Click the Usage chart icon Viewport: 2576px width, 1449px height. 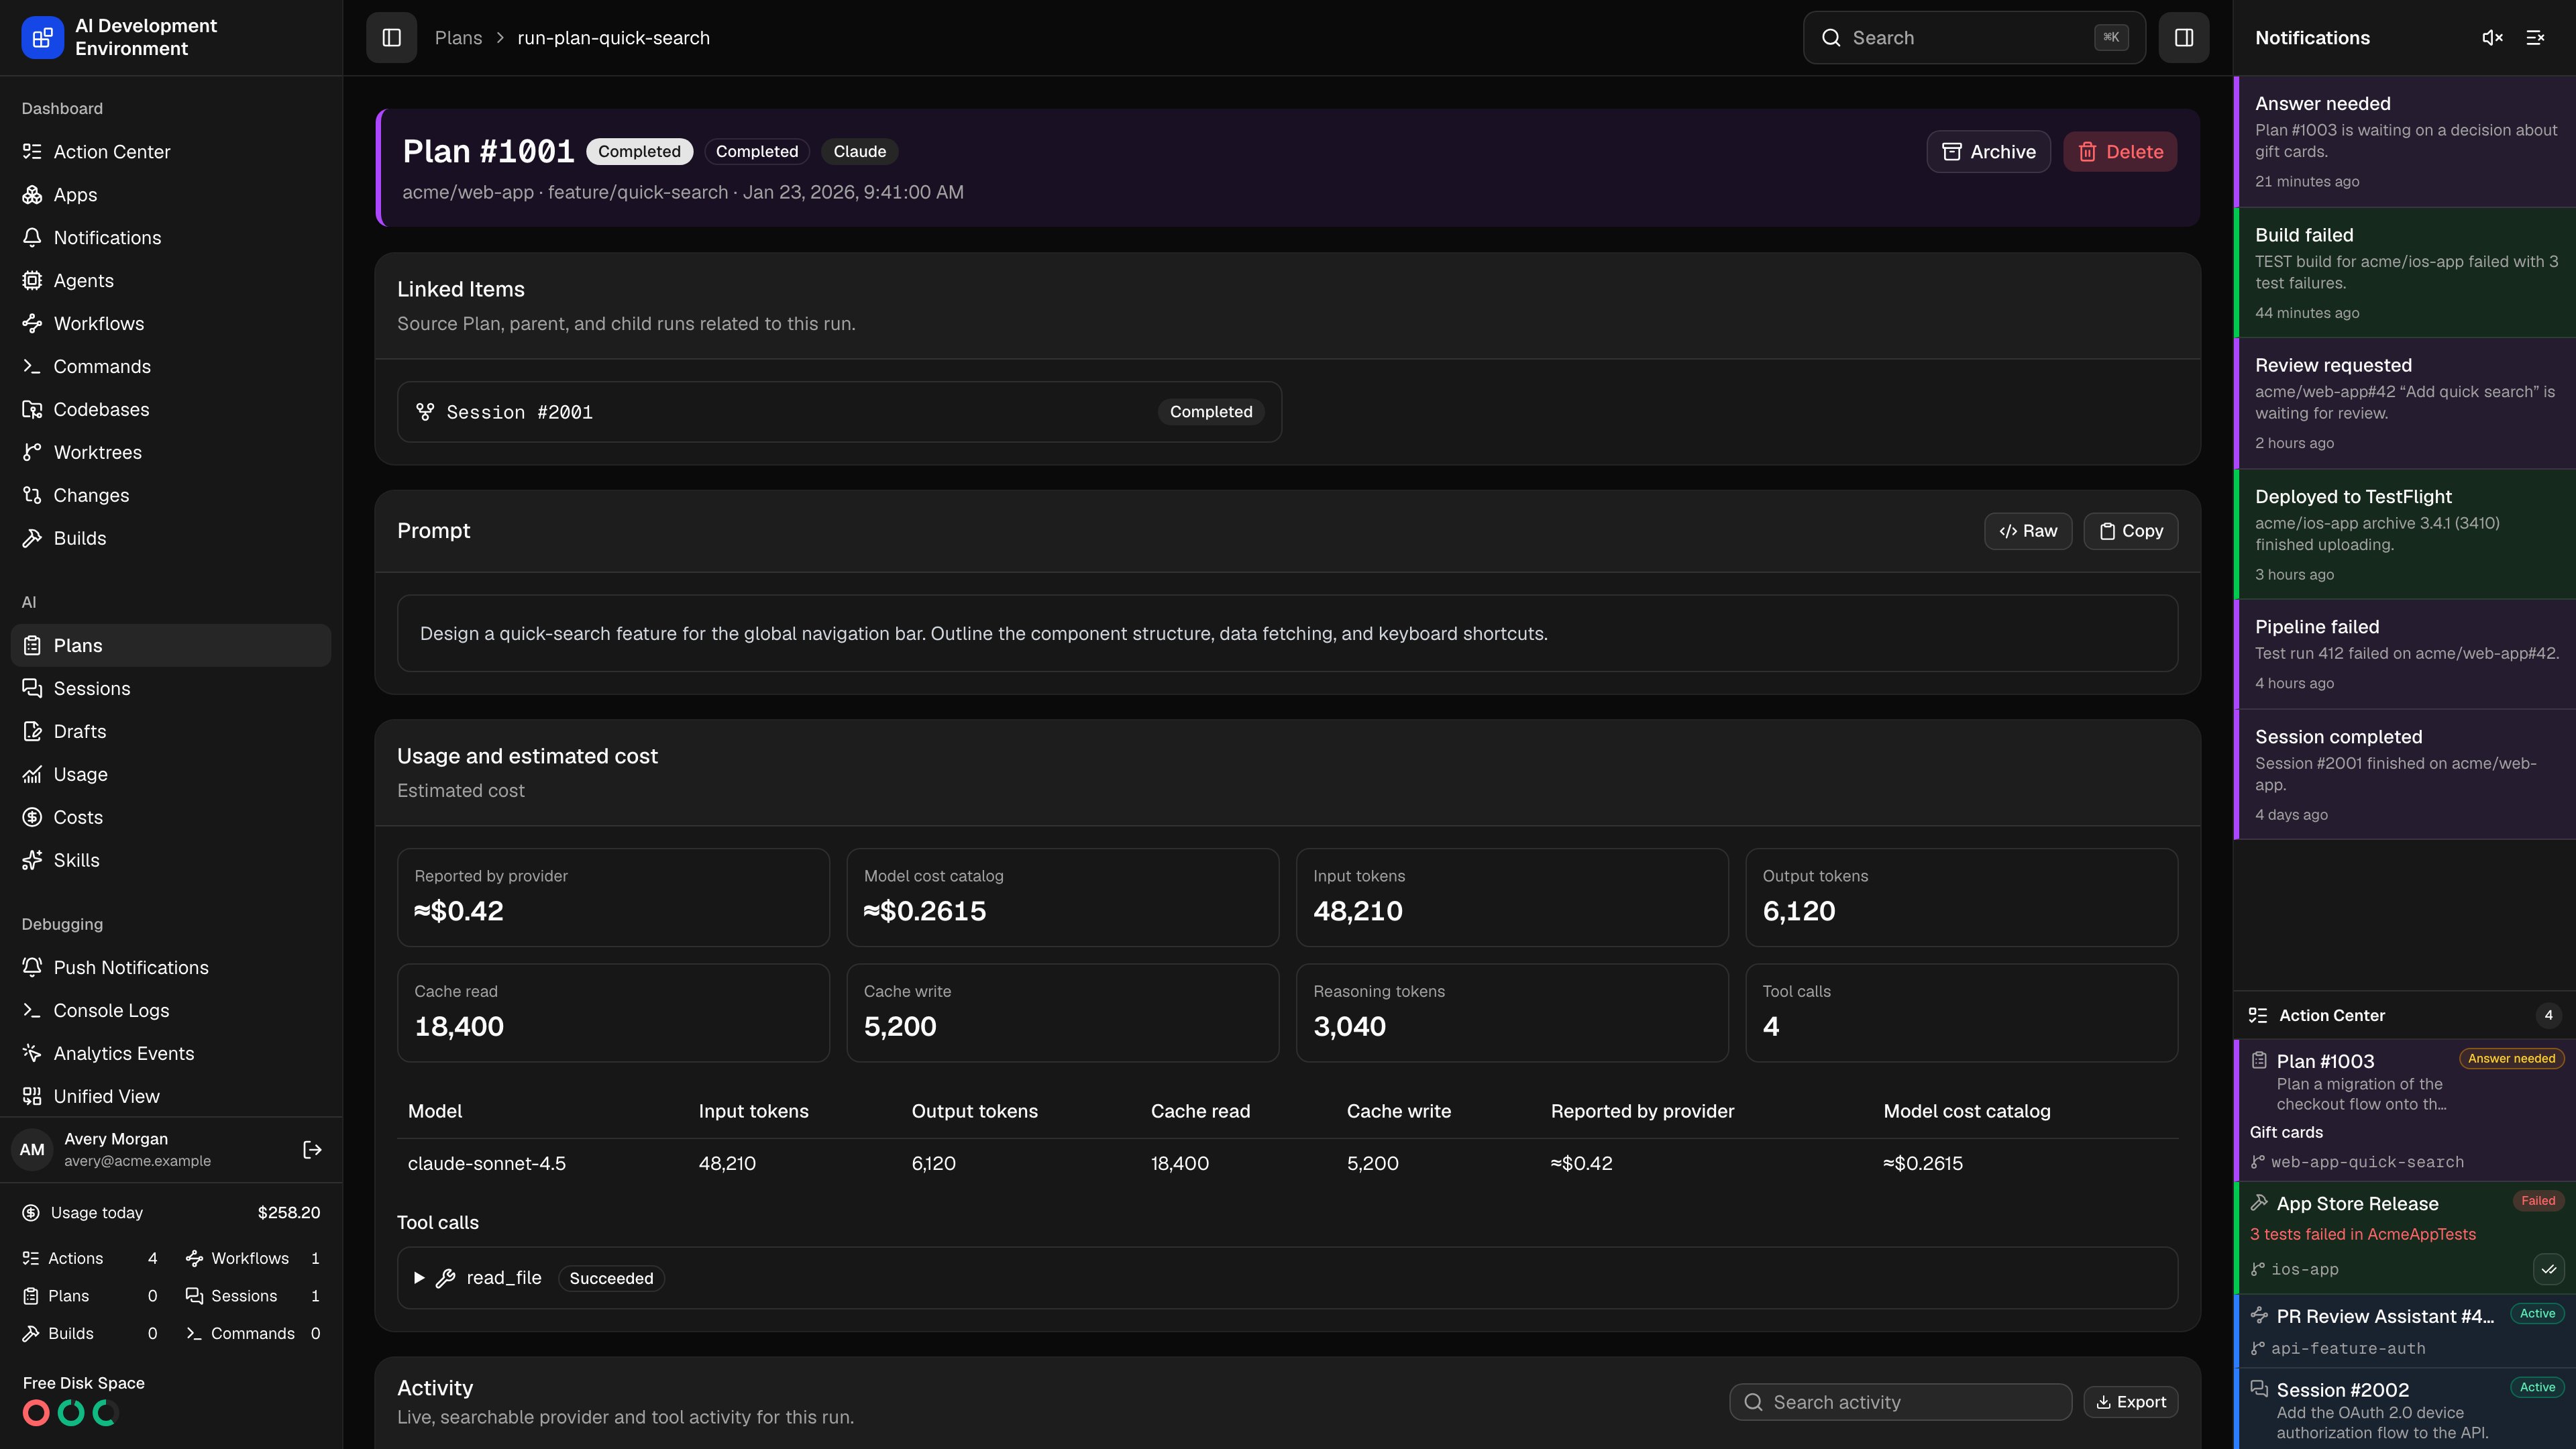tap(32, 775)
